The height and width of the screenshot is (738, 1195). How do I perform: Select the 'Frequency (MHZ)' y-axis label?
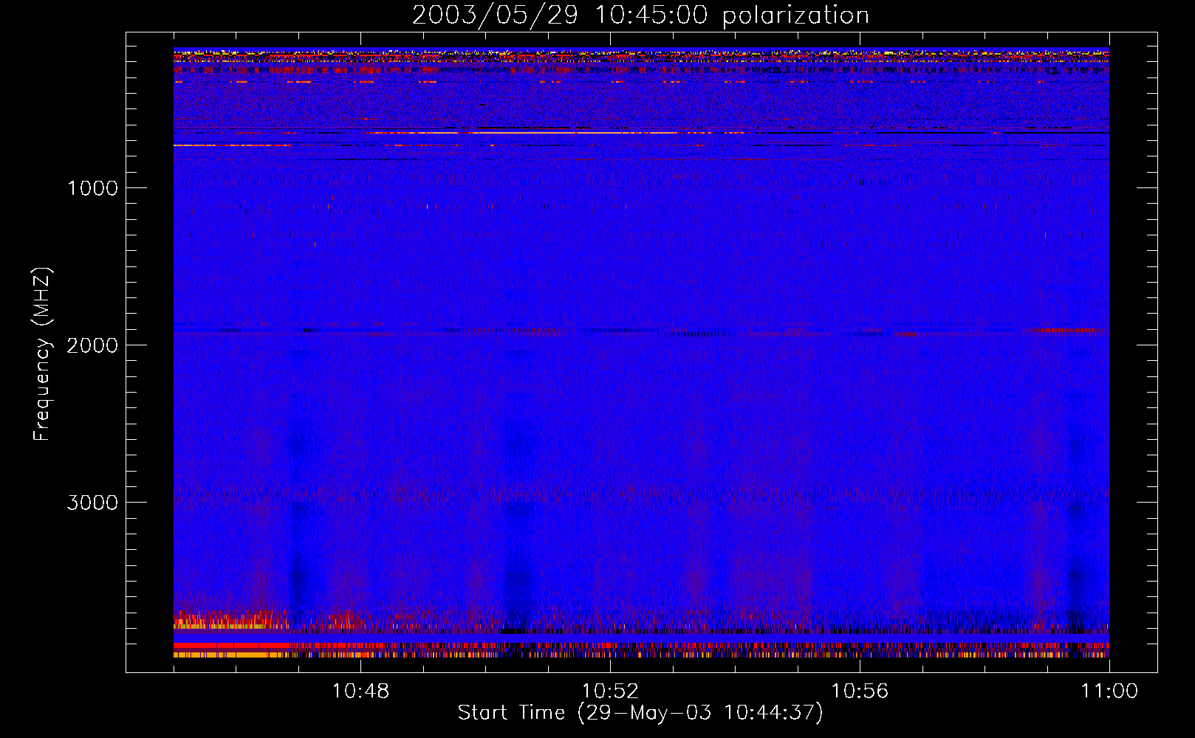point(42,354)
